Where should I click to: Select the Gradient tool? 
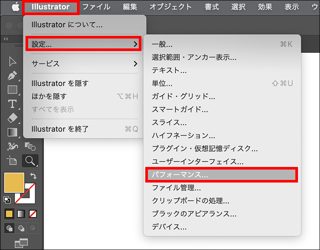point(13,132)
